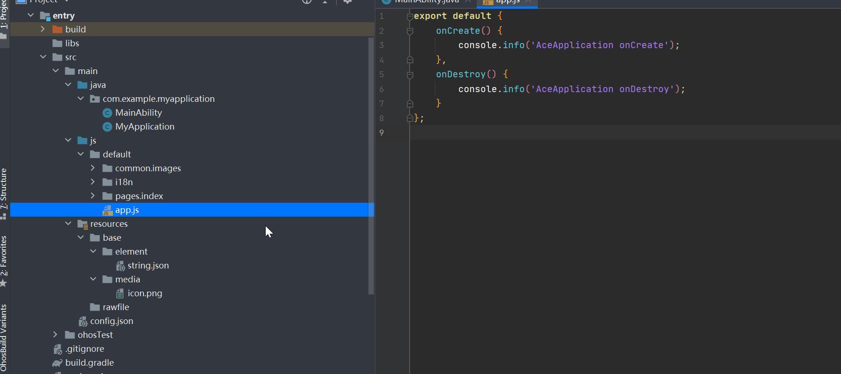Screen dimensions: 841x374
Task: Click the fold end marker on line 8
Action: (410, 118)
